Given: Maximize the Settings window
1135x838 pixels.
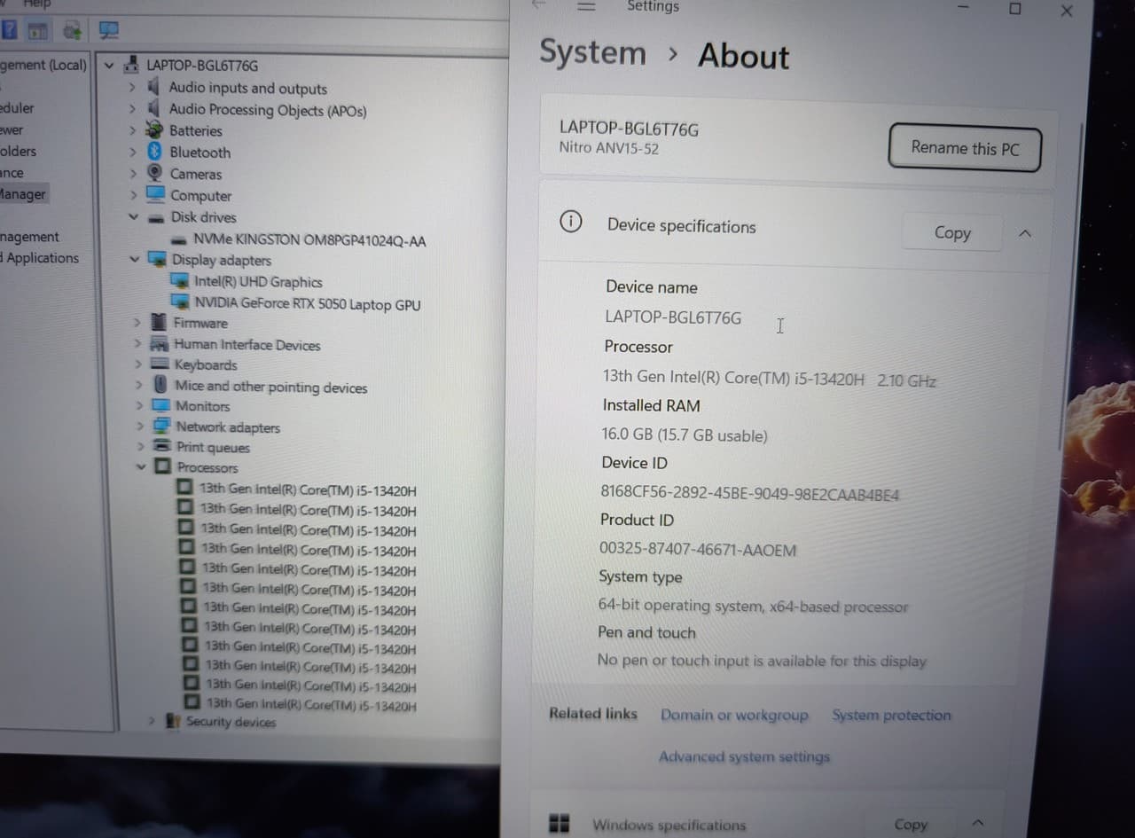Looking at the screenshot, I should [x=1015, y=9].
